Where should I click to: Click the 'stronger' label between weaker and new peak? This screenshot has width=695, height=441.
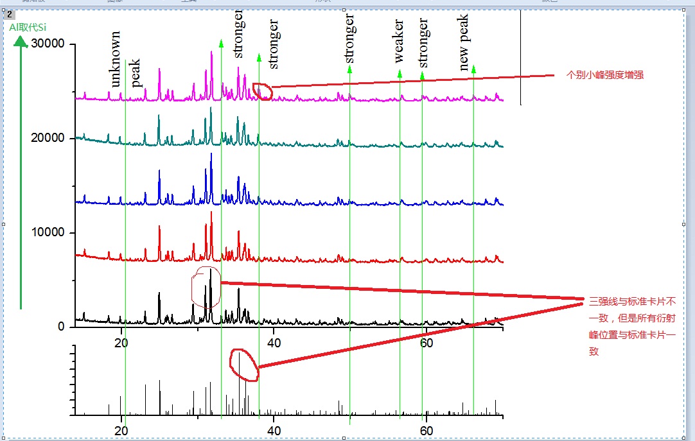423,43
